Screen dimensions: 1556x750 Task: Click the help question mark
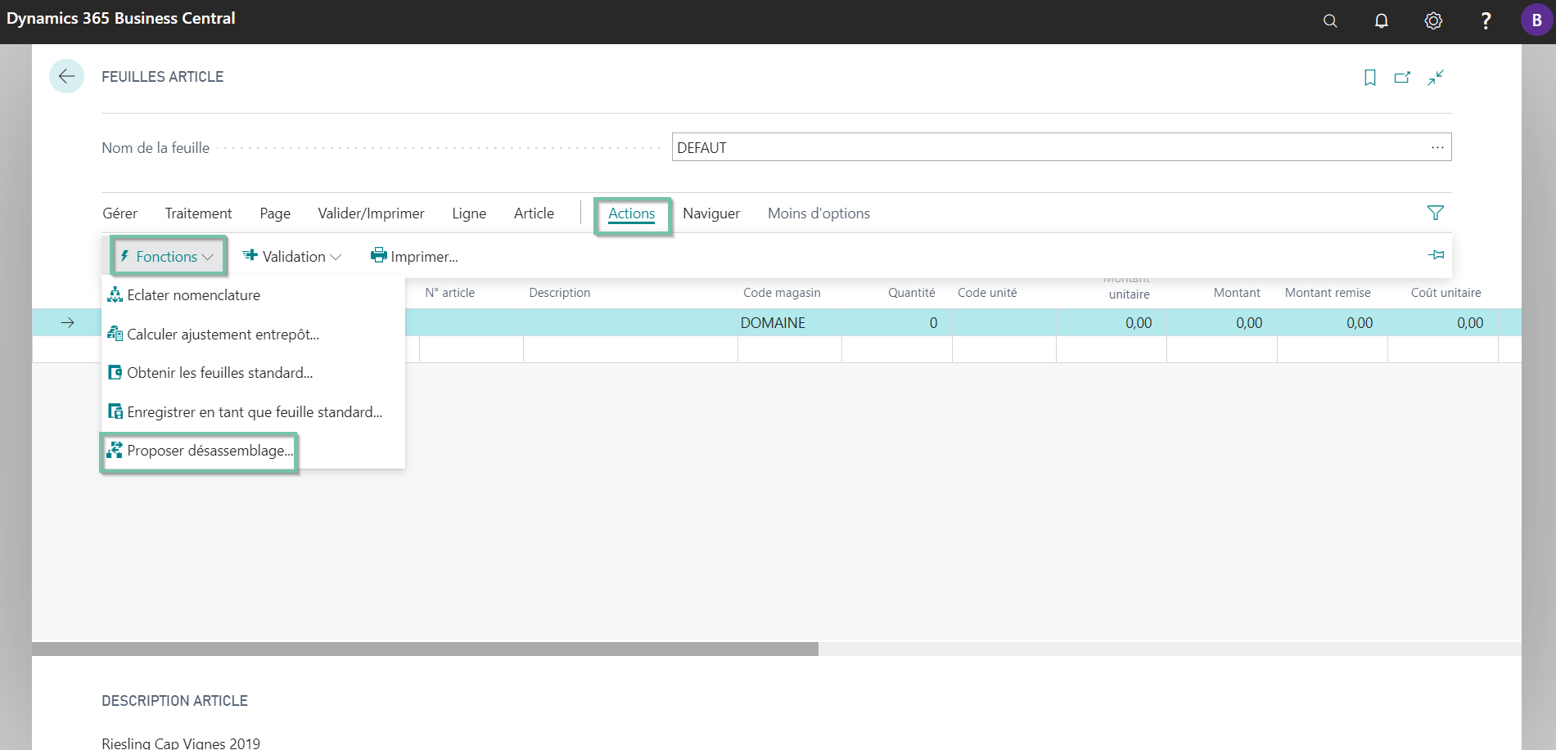coord(1486,21)
